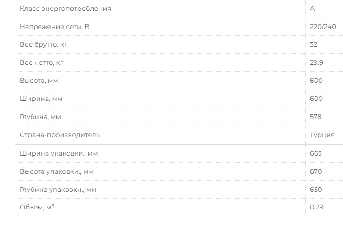Click the voltage value '220/240'
The image size is (343, 228).
click(323, 27)
